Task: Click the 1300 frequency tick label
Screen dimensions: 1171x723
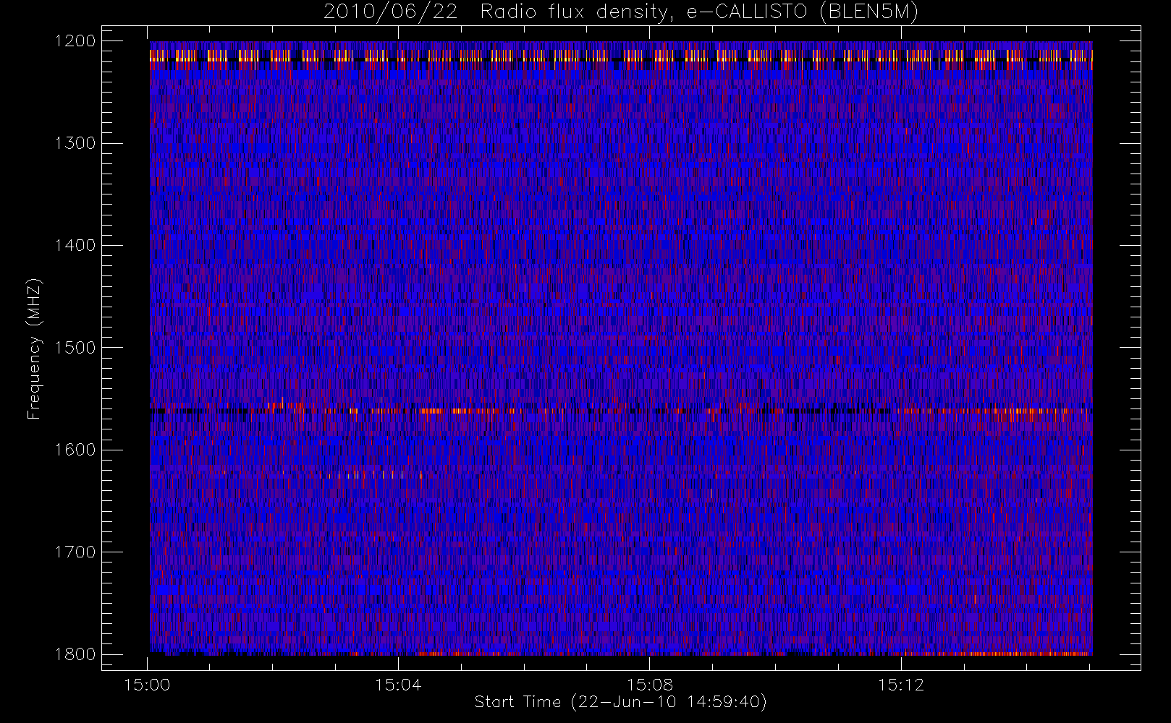Action: (75, 143)
